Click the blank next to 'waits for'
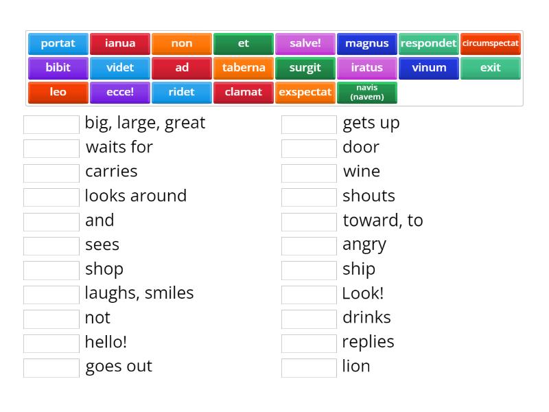The image size is (549, 412). 51,148
